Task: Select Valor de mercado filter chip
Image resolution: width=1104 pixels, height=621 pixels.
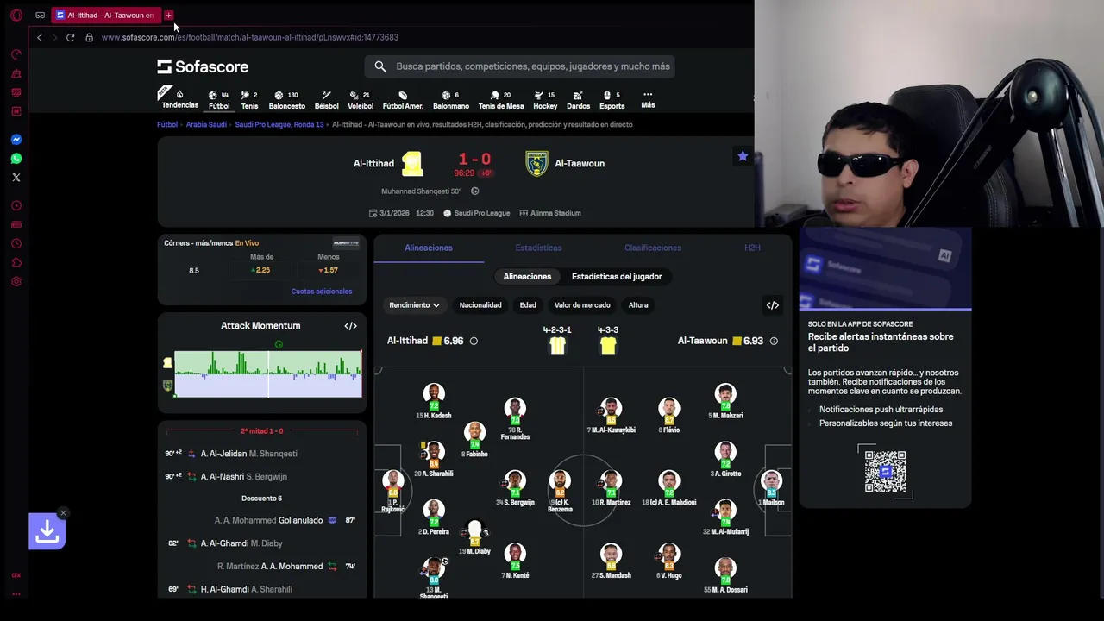Action: (x=582, y=305)
